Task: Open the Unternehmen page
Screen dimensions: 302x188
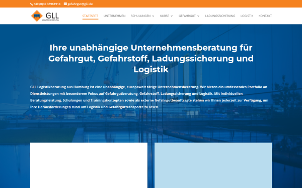Action: 114,16
